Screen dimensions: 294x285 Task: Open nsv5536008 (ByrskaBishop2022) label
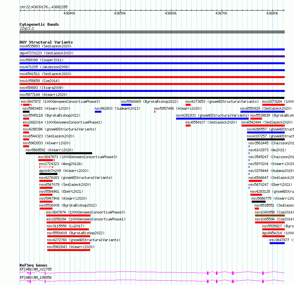pyautogui.click(x=68, y=205)
